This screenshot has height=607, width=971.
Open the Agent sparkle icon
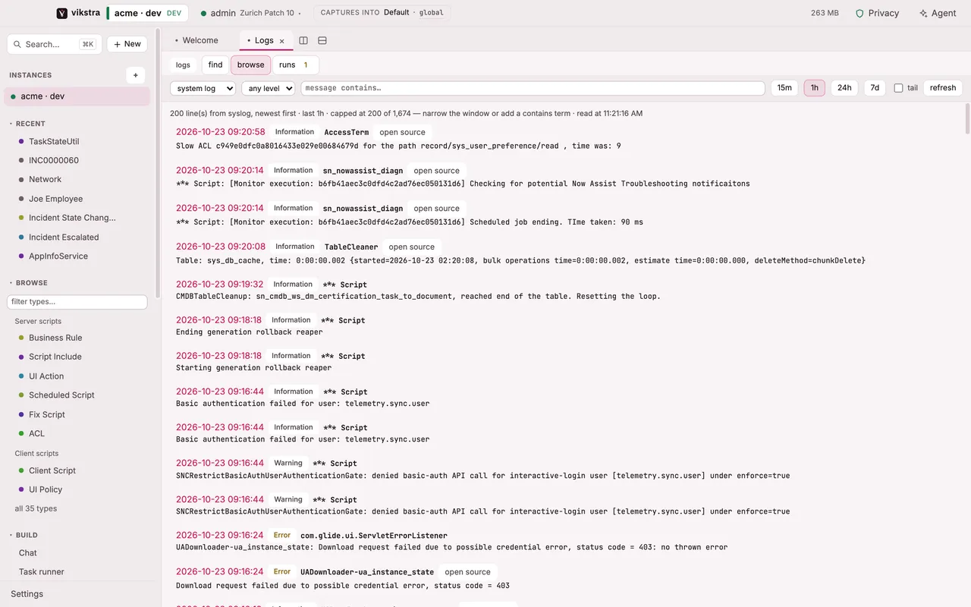pyautogui.click(x=923, y=13)
